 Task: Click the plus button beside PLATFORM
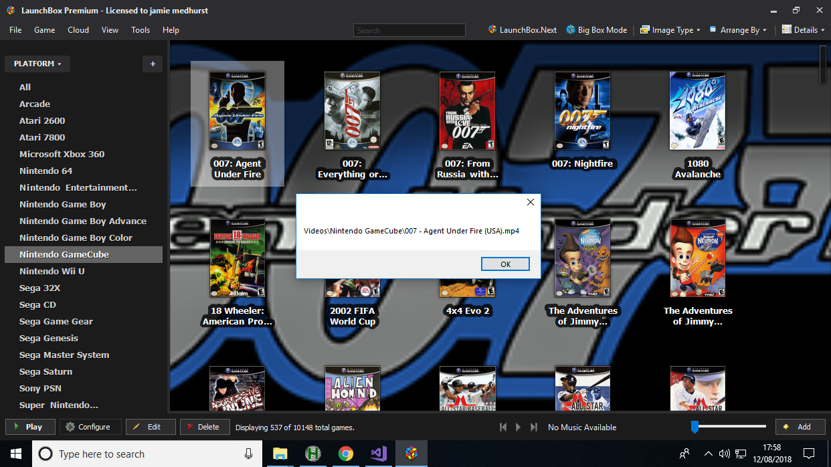(x=153, y=64)
